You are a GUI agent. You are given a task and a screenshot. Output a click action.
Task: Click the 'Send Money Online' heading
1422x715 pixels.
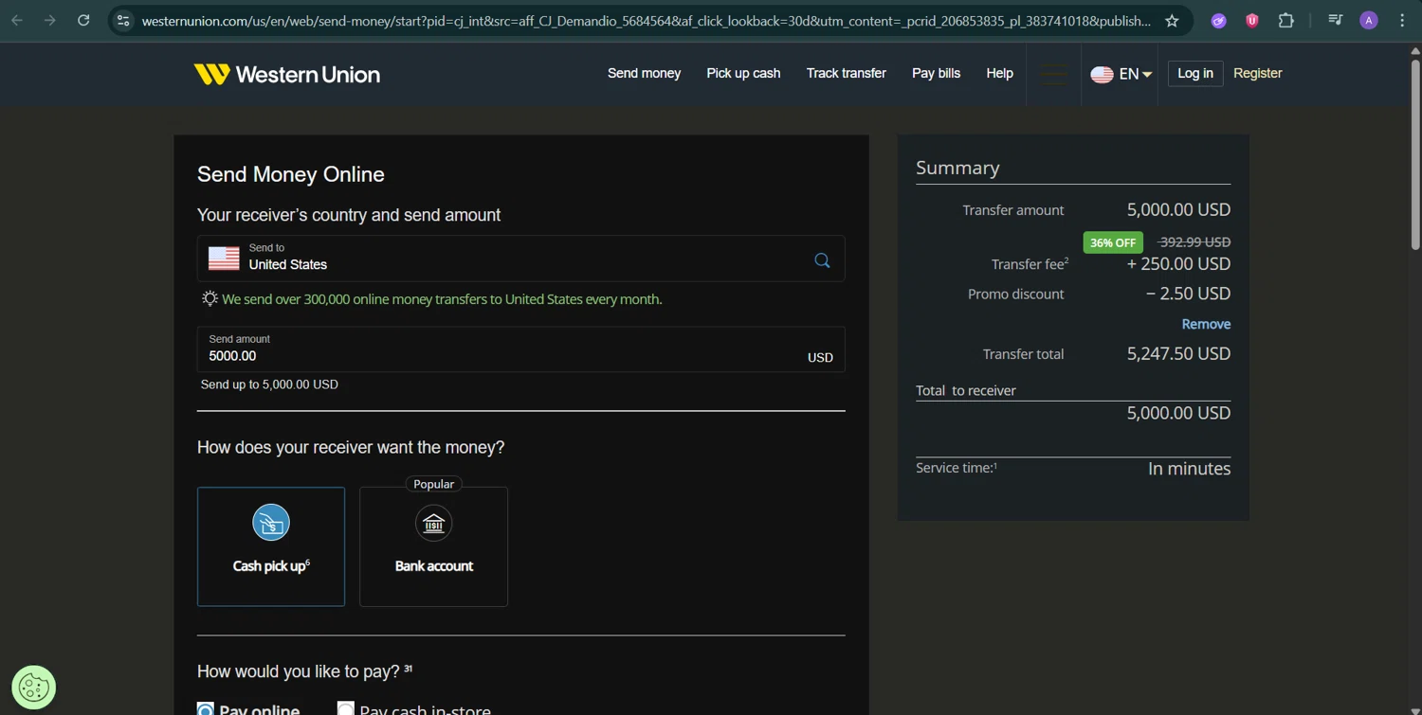tap(291, 174)
